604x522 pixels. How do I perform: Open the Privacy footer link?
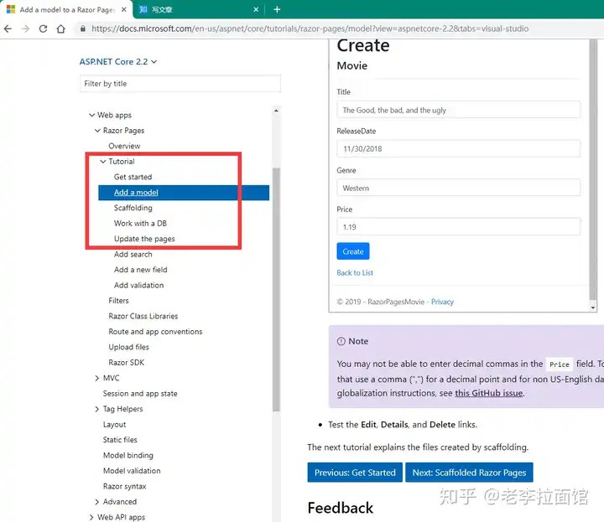(x=442, y=302)
